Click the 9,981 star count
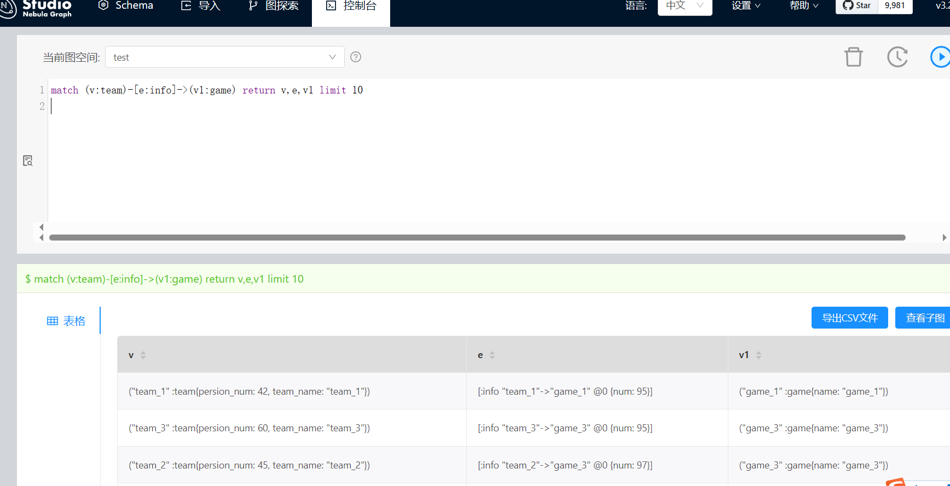Screen dimensions: 950x486 (895, 5)
